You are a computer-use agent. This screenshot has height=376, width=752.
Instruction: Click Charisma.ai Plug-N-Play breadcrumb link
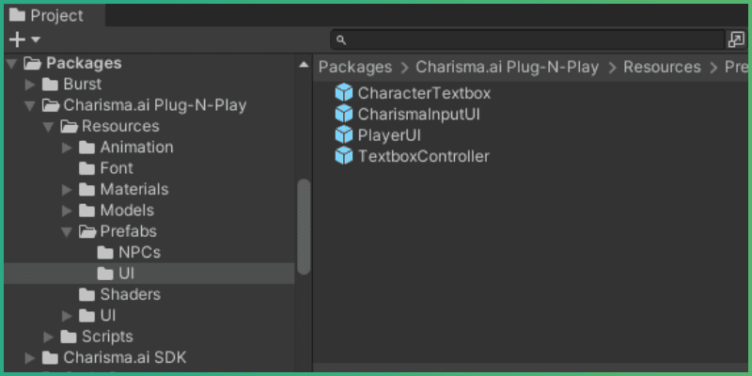[505, 67]
